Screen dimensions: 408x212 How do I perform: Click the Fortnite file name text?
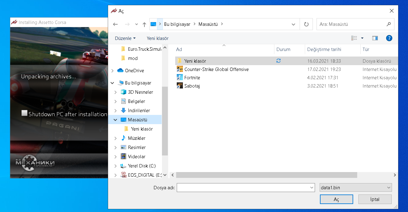click(x=192, y=77)
